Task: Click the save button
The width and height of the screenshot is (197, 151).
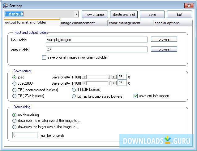Action: tap(152, 15)
